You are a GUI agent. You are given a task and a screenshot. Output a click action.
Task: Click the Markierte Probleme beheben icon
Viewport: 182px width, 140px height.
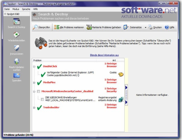click(89, 27)
